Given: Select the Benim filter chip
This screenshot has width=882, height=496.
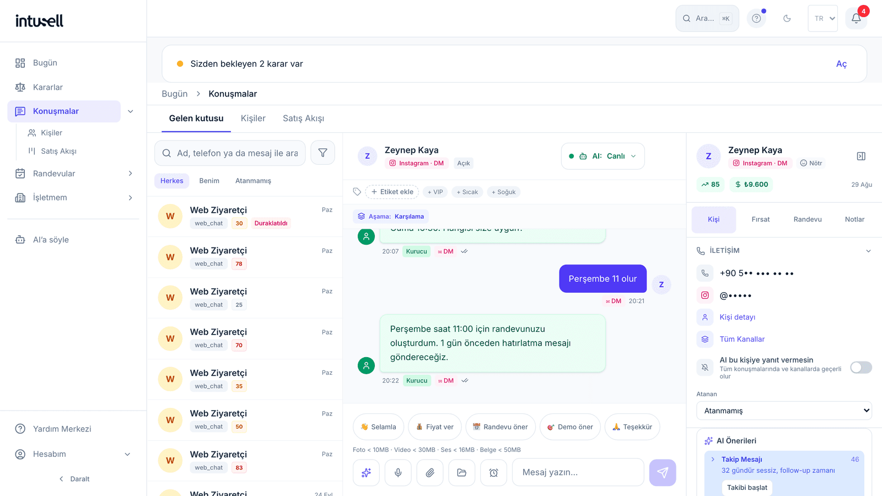Looking at the screenshot, I should click(x=209, y=181).
